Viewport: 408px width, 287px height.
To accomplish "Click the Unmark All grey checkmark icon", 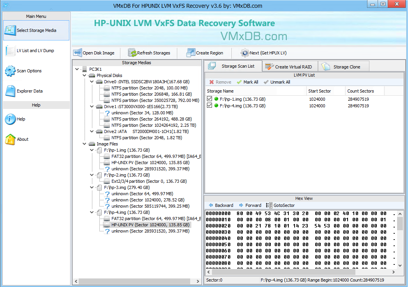I will tap(266, 82).
